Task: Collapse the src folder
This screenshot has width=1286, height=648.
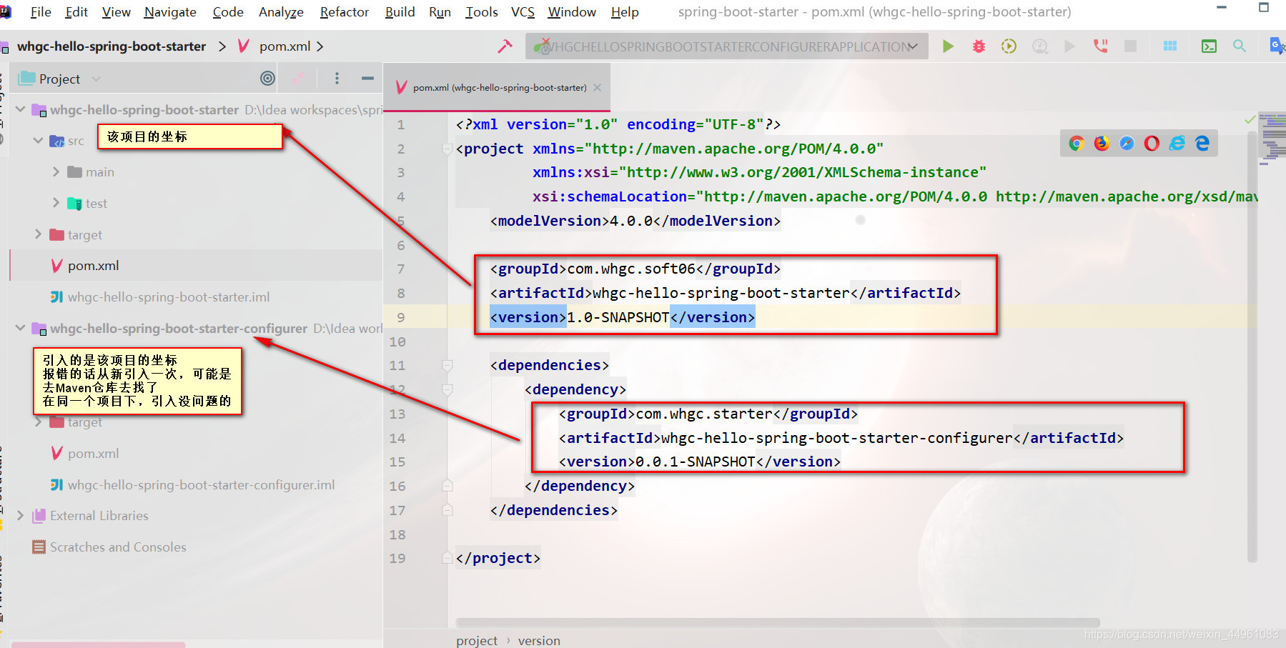Action: pos(38,141)
